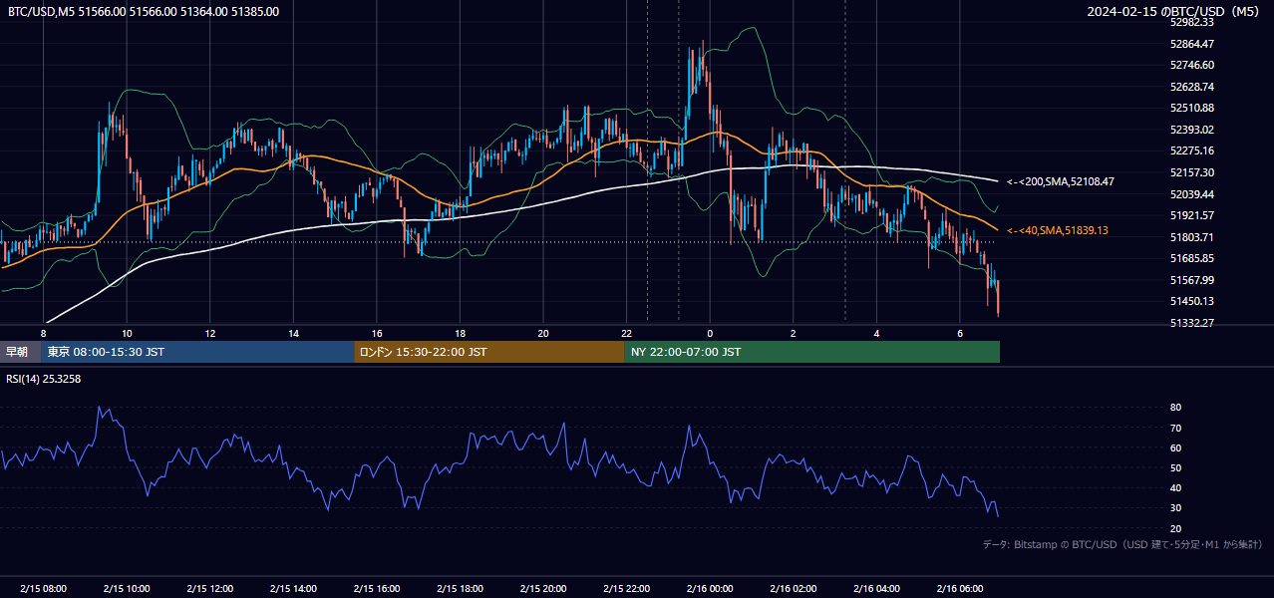
Task: Click the 2/16 04:00 date label
Action: click(877, 588)
